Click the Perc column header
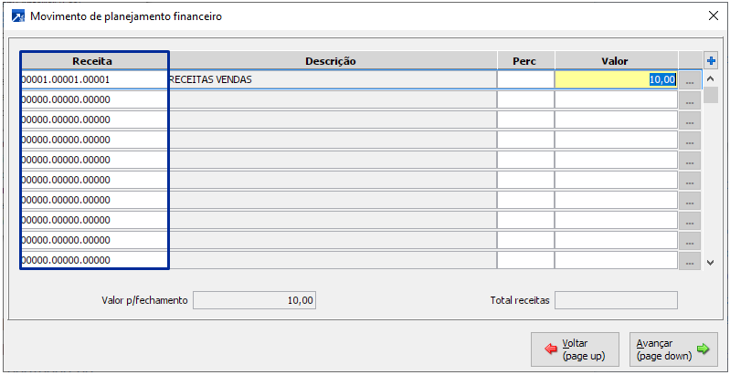The height and width of the screenshot is (375, 730). tap(524, 61)
